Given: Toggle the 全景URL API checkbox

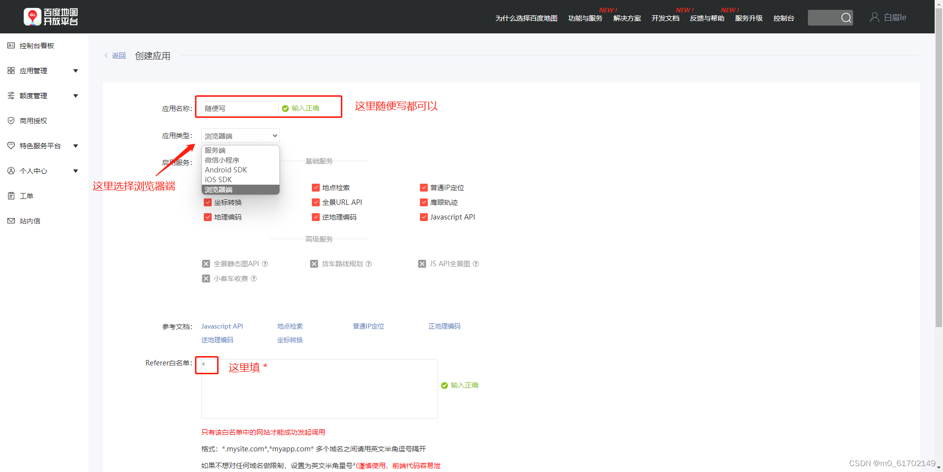Looking at the screenshot, I should click(316, 202).
